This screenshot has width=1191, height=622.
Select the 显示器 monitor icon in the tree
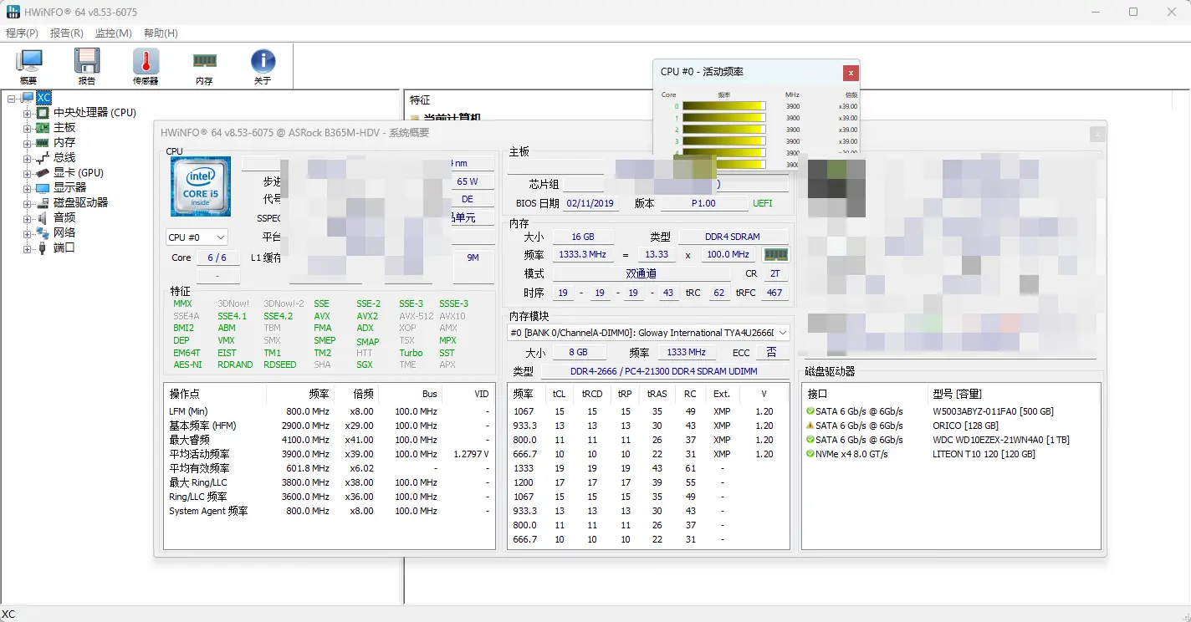coord(43,188)
